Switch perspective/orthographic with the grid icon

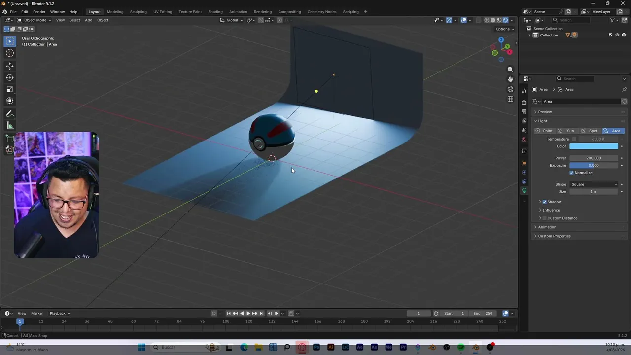click(510, 99)
